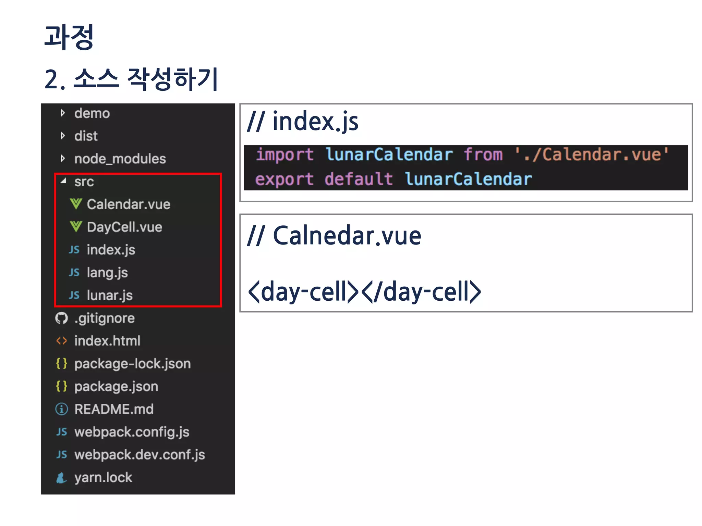The height and width of the screenshot is (526, 702).
Task: Click the JS icon beside webpack.config.js
Action: [62, 431]
